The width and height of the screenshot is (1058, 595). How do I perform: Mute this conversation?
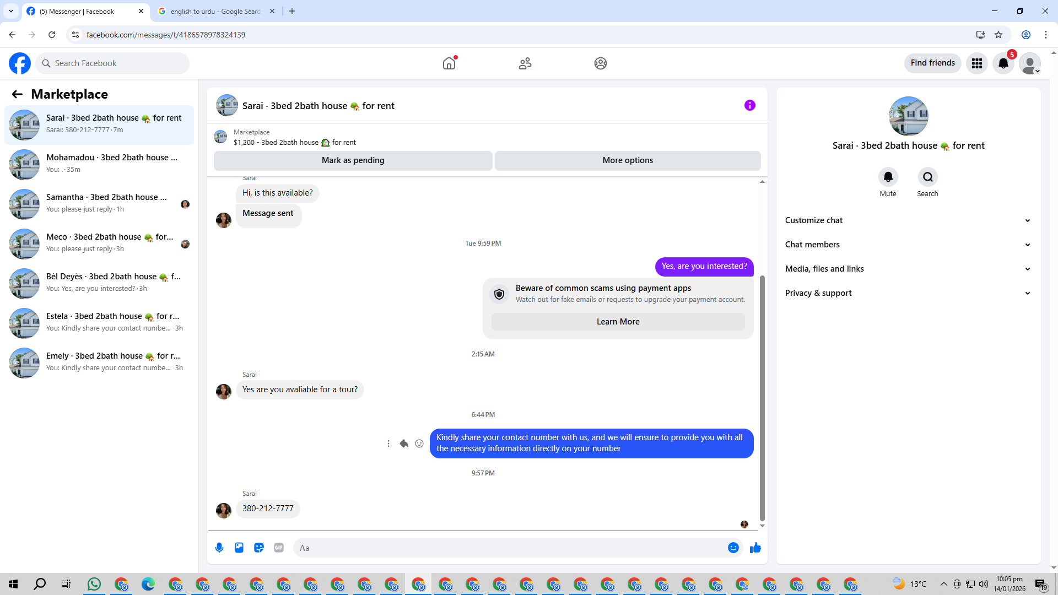click(888, 177)
